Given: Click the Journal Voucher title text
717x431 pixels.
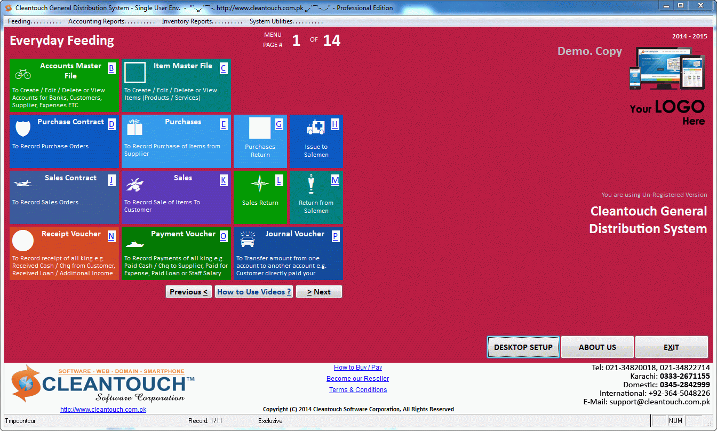Looking at the screenshot, I should 294,234.
